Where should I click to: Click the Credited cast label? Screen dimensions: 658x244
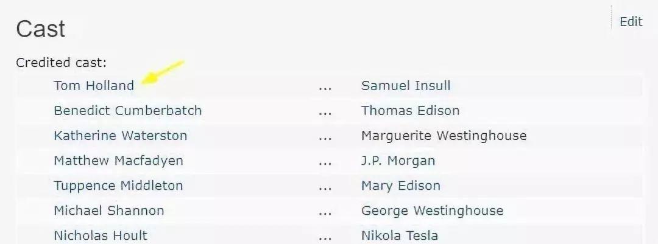62,63
